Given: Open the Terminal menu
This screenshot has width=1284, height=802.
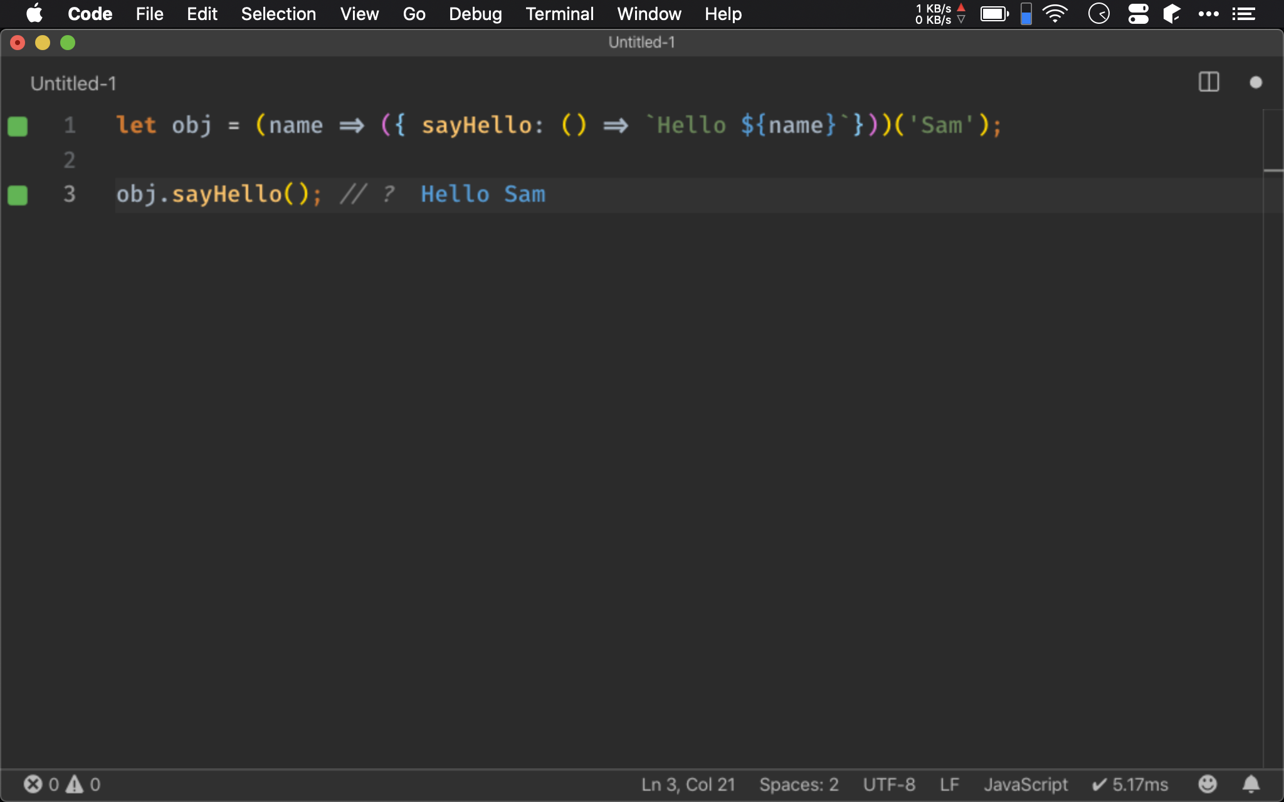Looking at the screenshot, I should click(x=559, y=14).
